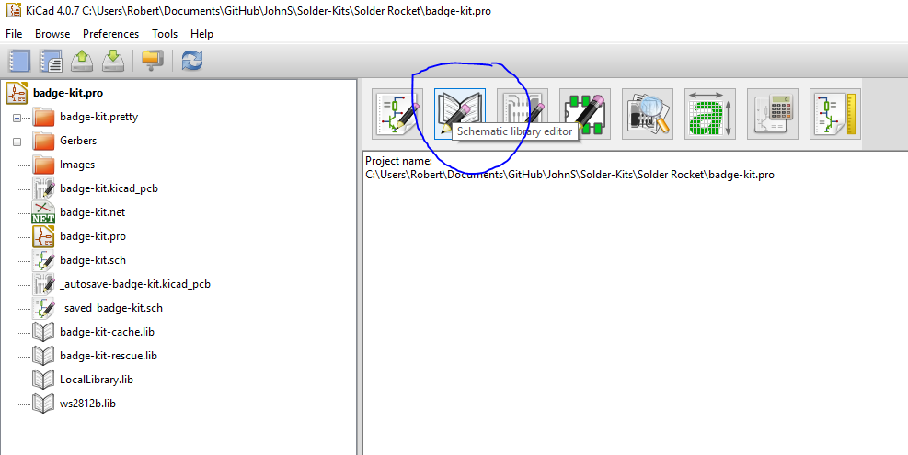Click the Save project toolbar icon
This screenshot has width=908, height=455.
click(113, 60)
